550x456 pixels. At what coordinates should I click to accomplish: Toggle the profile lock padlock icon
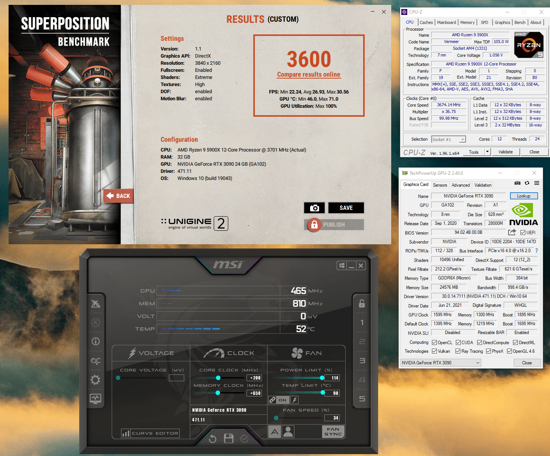(x=362, y=303)
